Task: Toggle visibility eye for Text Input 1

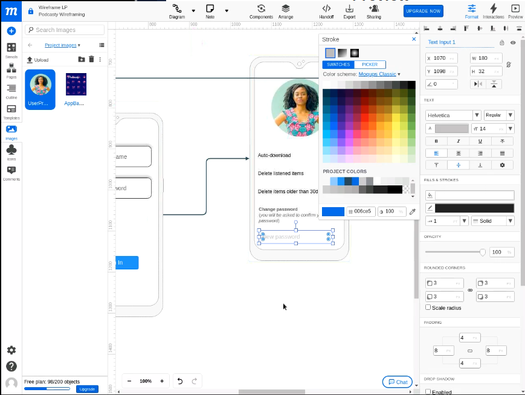Action: (x=513, y=42)
